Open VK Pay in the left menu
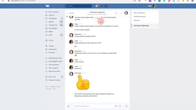This screenshot has height=110, width=196. click(x=51, y=40)
